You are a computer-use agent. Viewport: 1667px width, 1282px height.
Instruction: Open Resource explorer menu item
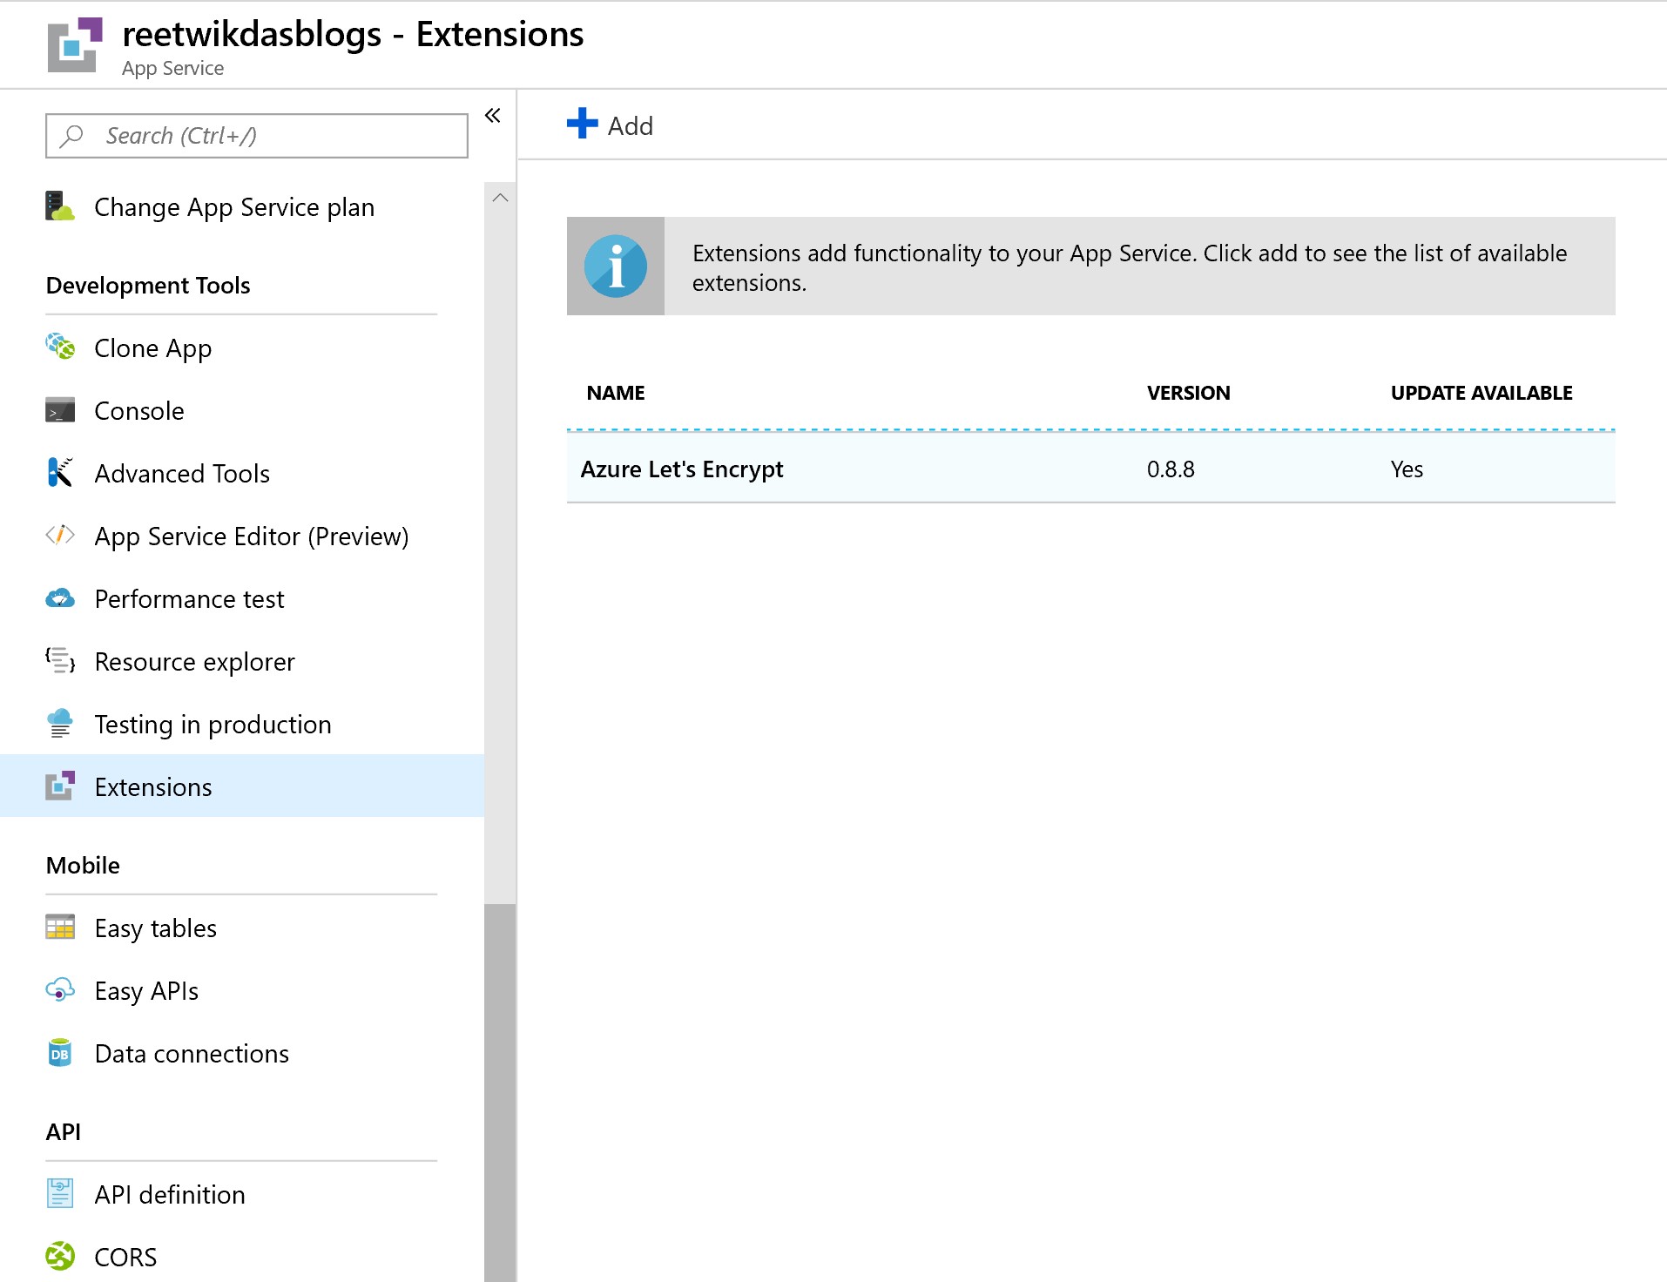[x=242, y=662]
